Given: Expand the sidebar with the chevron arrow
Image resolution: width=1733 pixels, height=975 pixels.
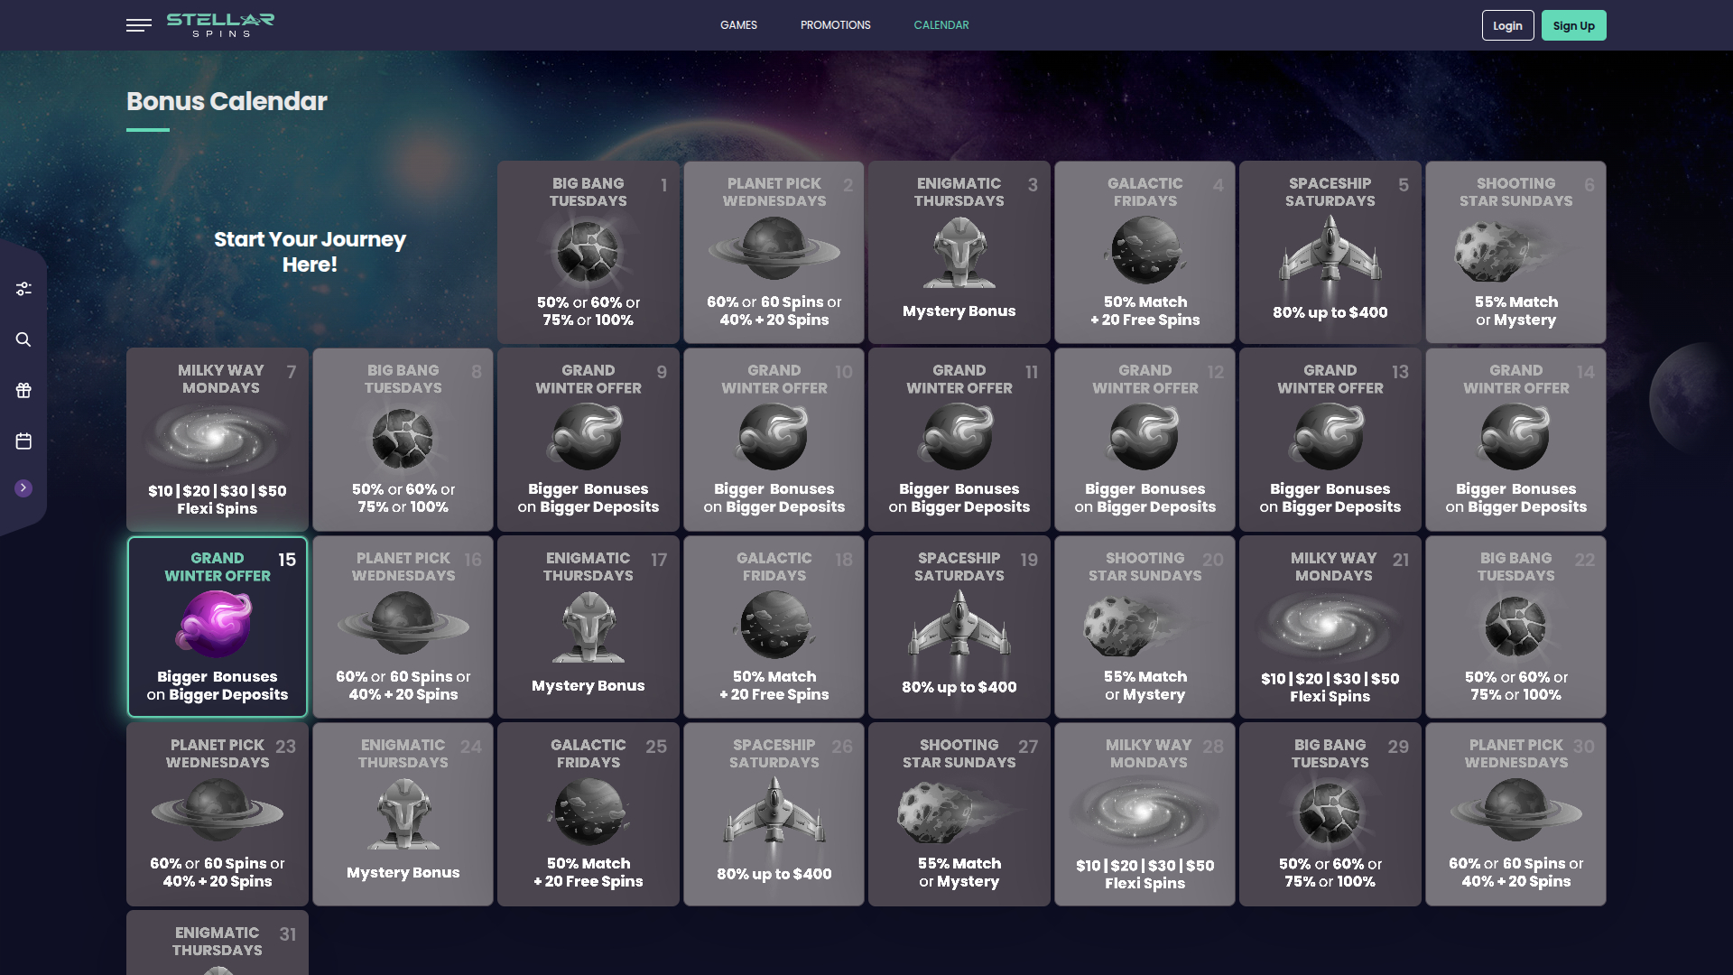Looking at the screenshot, I should click(23, 487).
